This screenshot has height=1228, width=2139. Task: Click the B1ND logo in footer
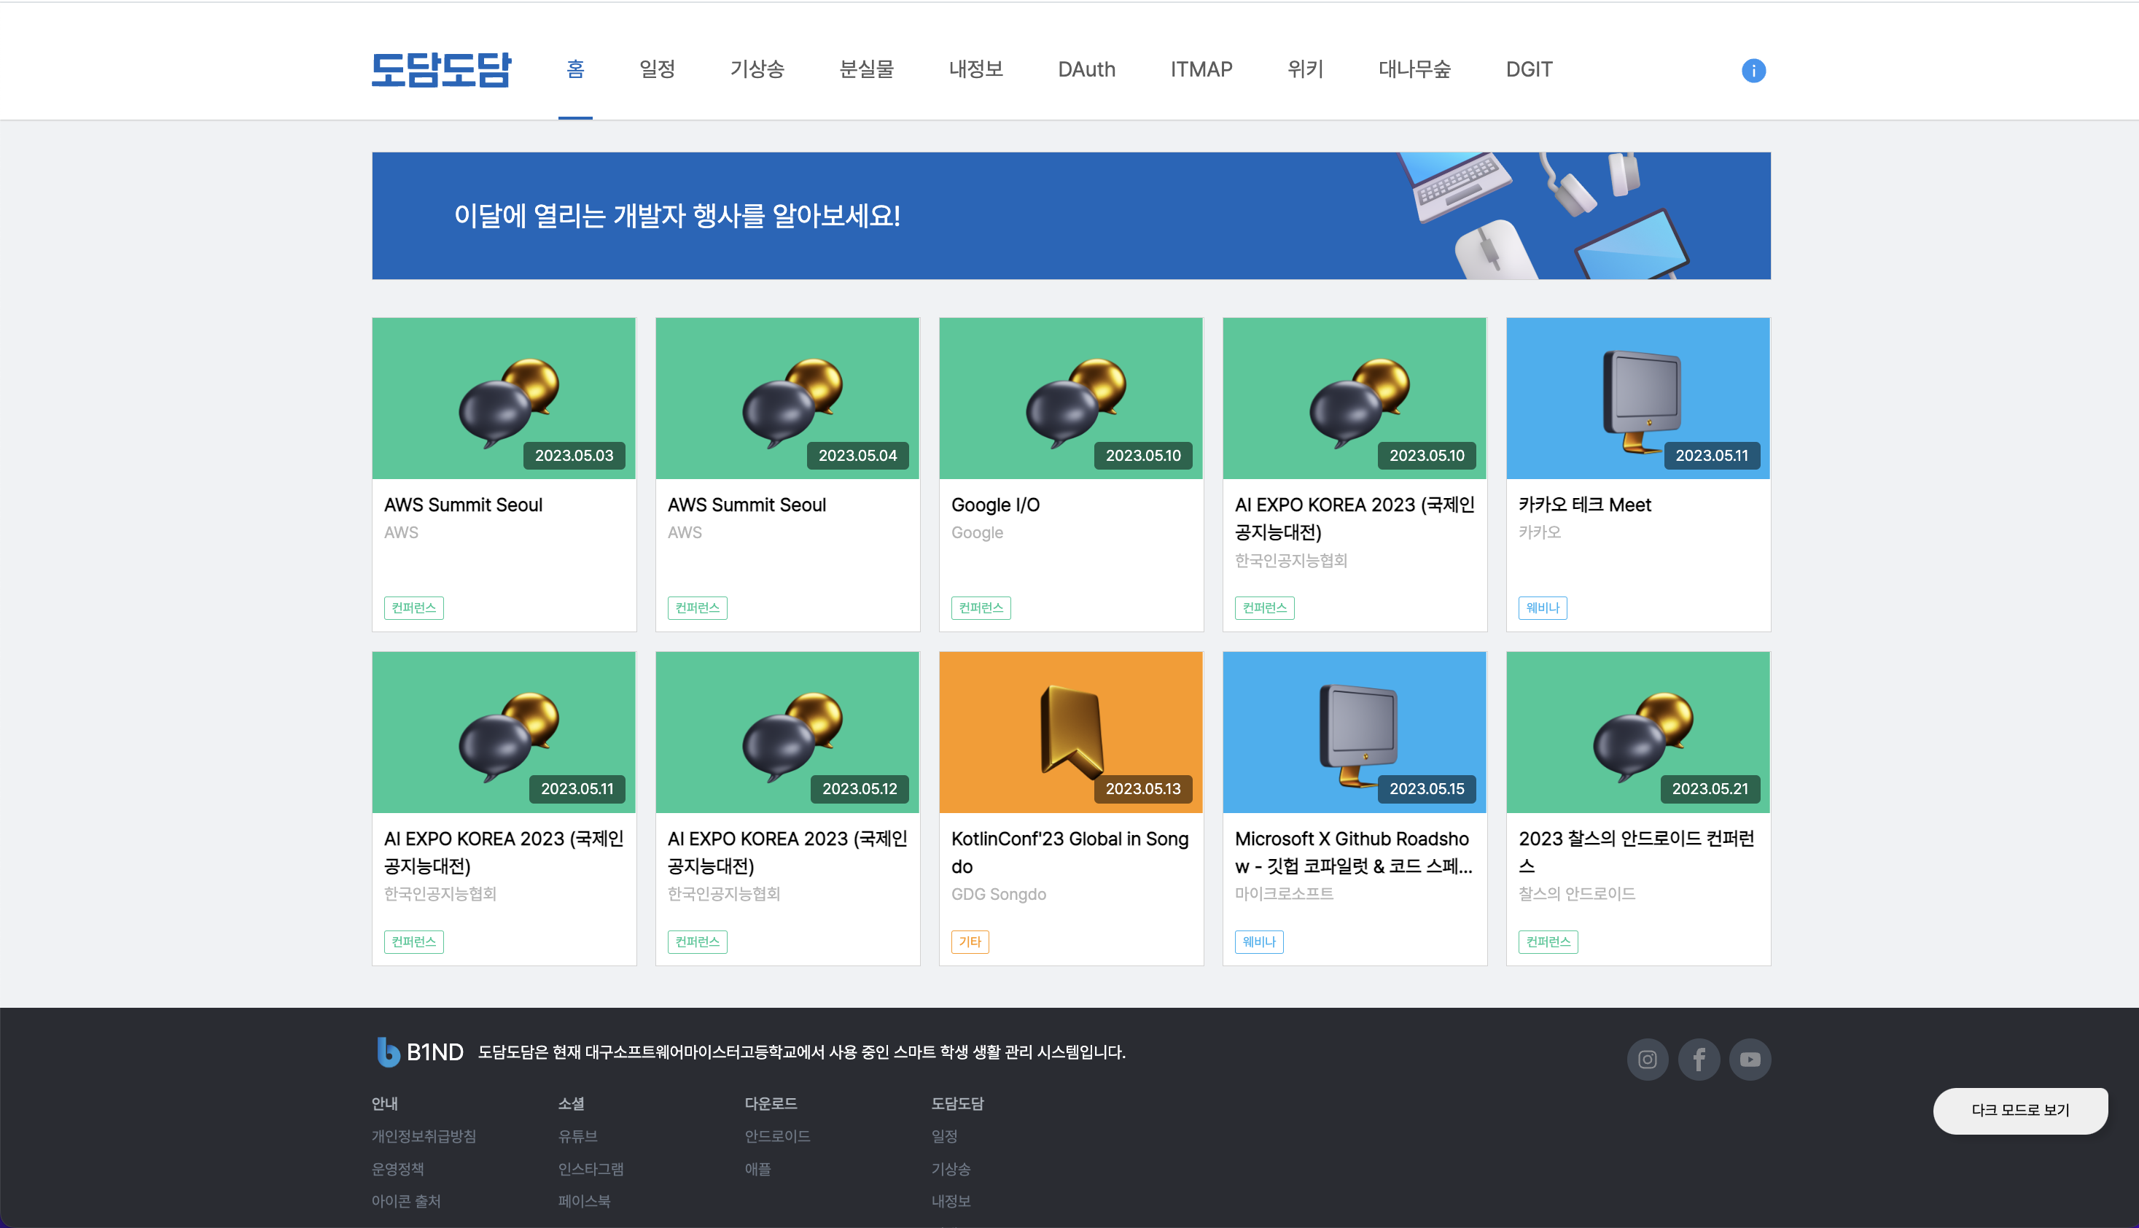420,1052
